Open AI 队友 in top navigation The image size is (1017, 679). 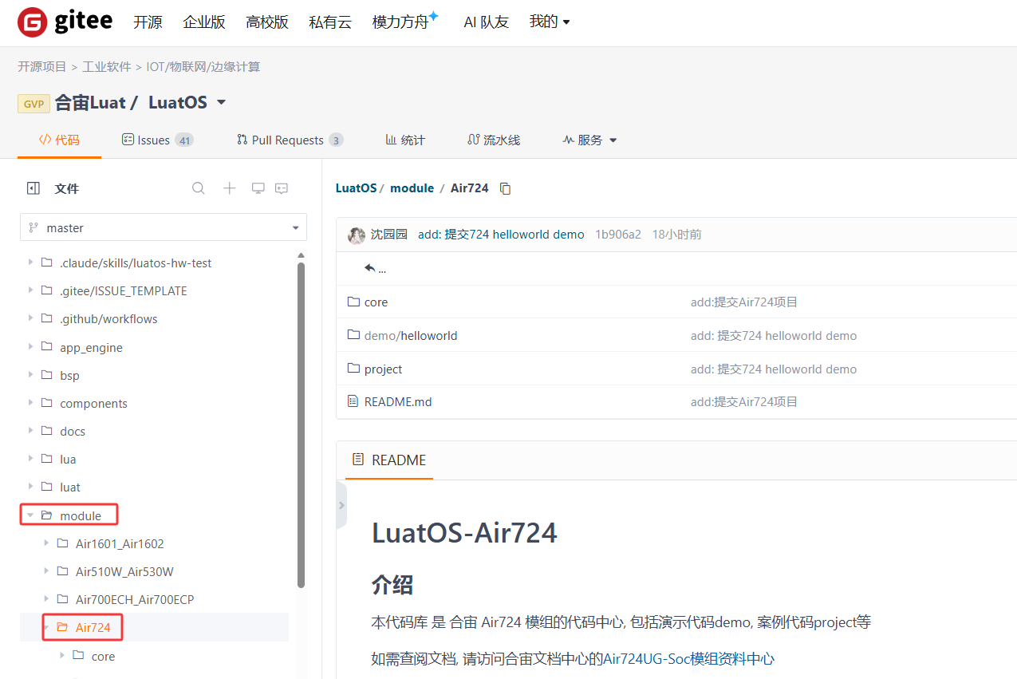[x=486, y=22]
